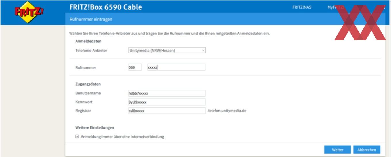Click the Rufnummer number field
This screenshot has height=157, width=391.
tap(176, 67)
